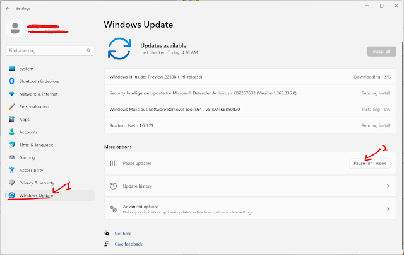This screenshot has height=255, width=404.
Task: Click the Realtek - Net - 1.0.0.21 update row
Action: click(x=250, y=125)
